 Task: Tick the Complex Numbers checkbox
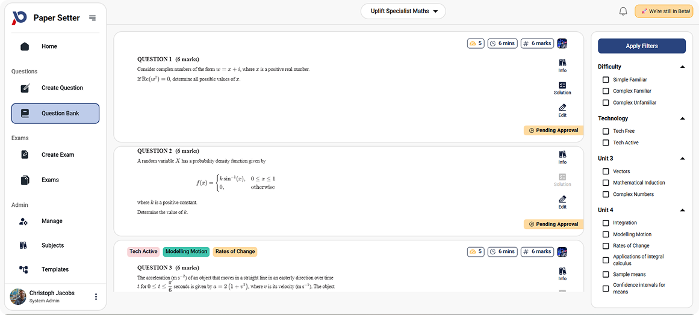[x=606, y=195]
